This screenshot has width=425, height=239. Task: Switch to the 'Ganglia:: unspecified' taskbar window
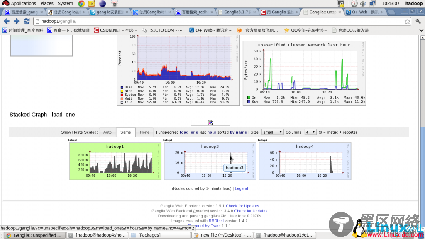tap(35, 235)
